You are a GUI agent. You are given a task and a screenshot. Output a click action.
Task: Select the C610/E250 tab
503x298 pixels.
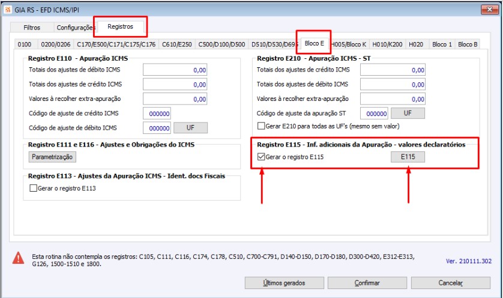coord(176,44)
